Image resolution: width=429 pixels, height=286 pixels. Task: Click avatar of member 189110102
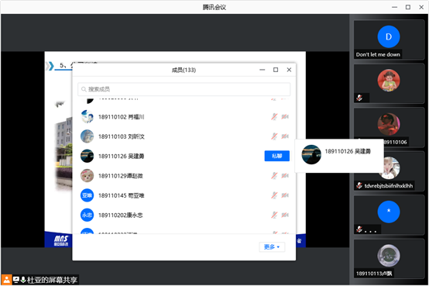pyautogui.click(x=87, y=117)
